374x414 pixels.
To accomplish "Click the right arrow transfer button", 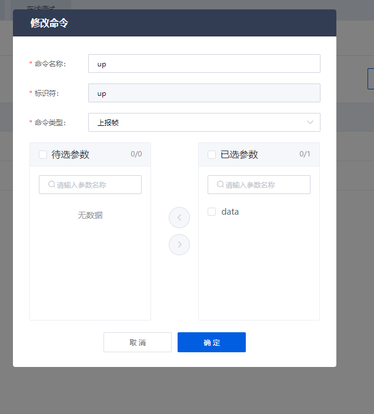I will (179, 245).
